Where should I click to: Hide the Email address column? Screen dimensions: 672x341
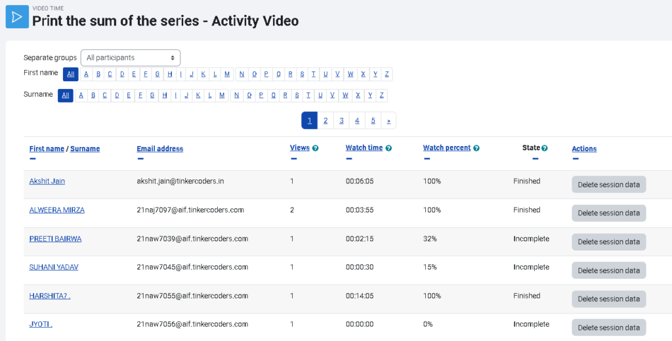[x=140, y=158]
